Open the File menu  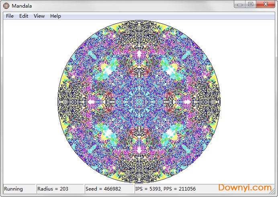[10, 16]
